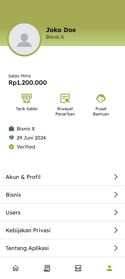Screen dimensions: 125x279
Task: Open the Tentang Aplikasi menu item
Action: click(x=62, y=248)
